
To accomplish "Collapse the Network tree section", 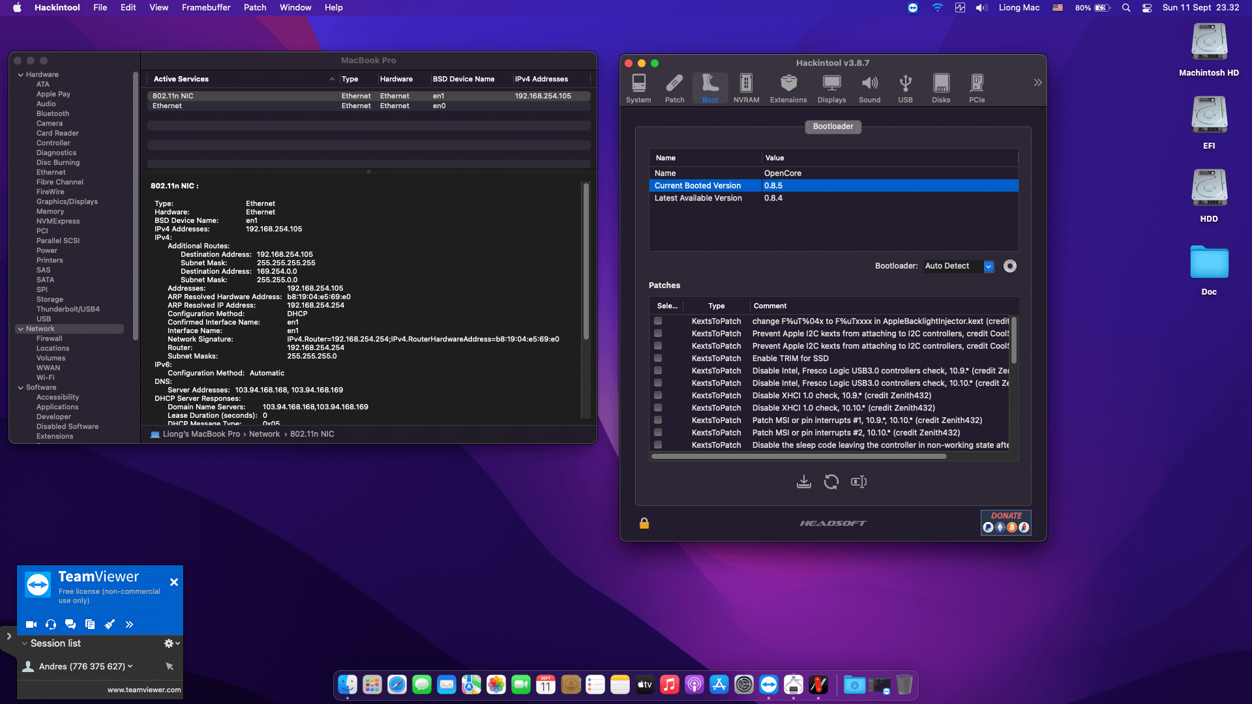I will tap(21, 329).
